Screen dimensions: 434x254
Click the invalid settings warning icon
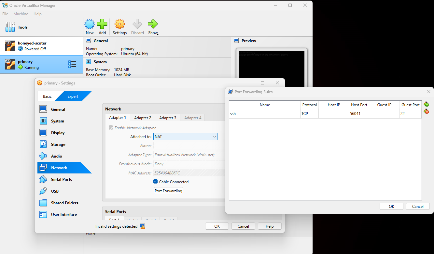[142, 226]
